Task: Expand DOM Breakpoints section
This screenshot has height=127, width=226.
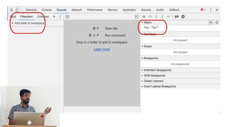Action: tap(153, 75)
